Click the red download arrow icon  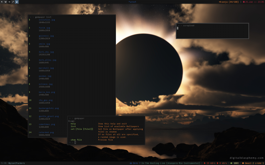[205, 163]
